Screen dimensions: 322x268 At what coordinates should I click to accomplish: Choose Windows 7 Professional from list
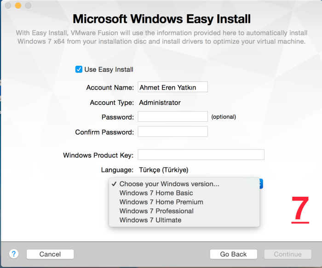(x=184, y=211)
